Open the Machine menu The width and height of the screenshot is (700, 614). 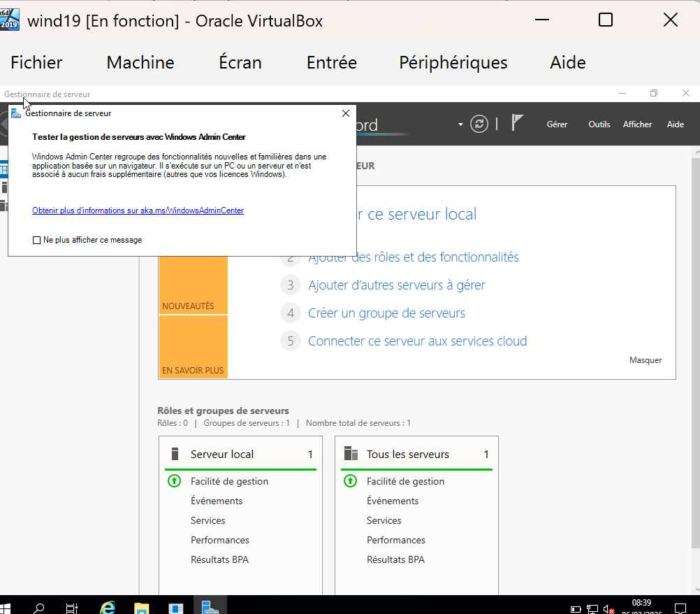[140, 62]
